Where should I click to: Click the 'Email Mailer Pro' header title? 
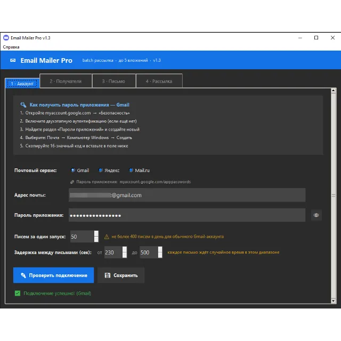(x=46, y=60)
